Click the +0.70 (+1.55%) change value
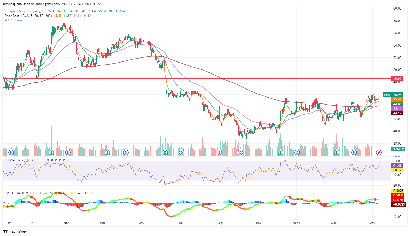Viewport: 410px width, 236px height. 114,11
